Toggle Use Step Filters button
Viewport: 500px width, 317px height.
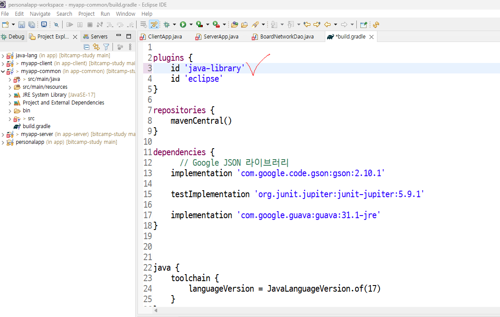[x=154, y=24]
